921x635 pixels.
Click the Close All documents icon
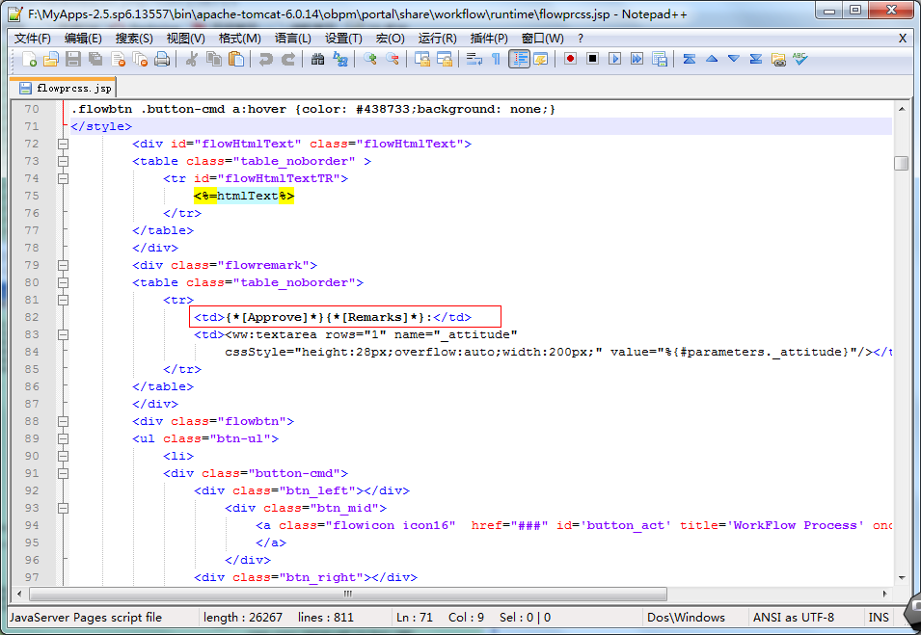tap(140, 59)
